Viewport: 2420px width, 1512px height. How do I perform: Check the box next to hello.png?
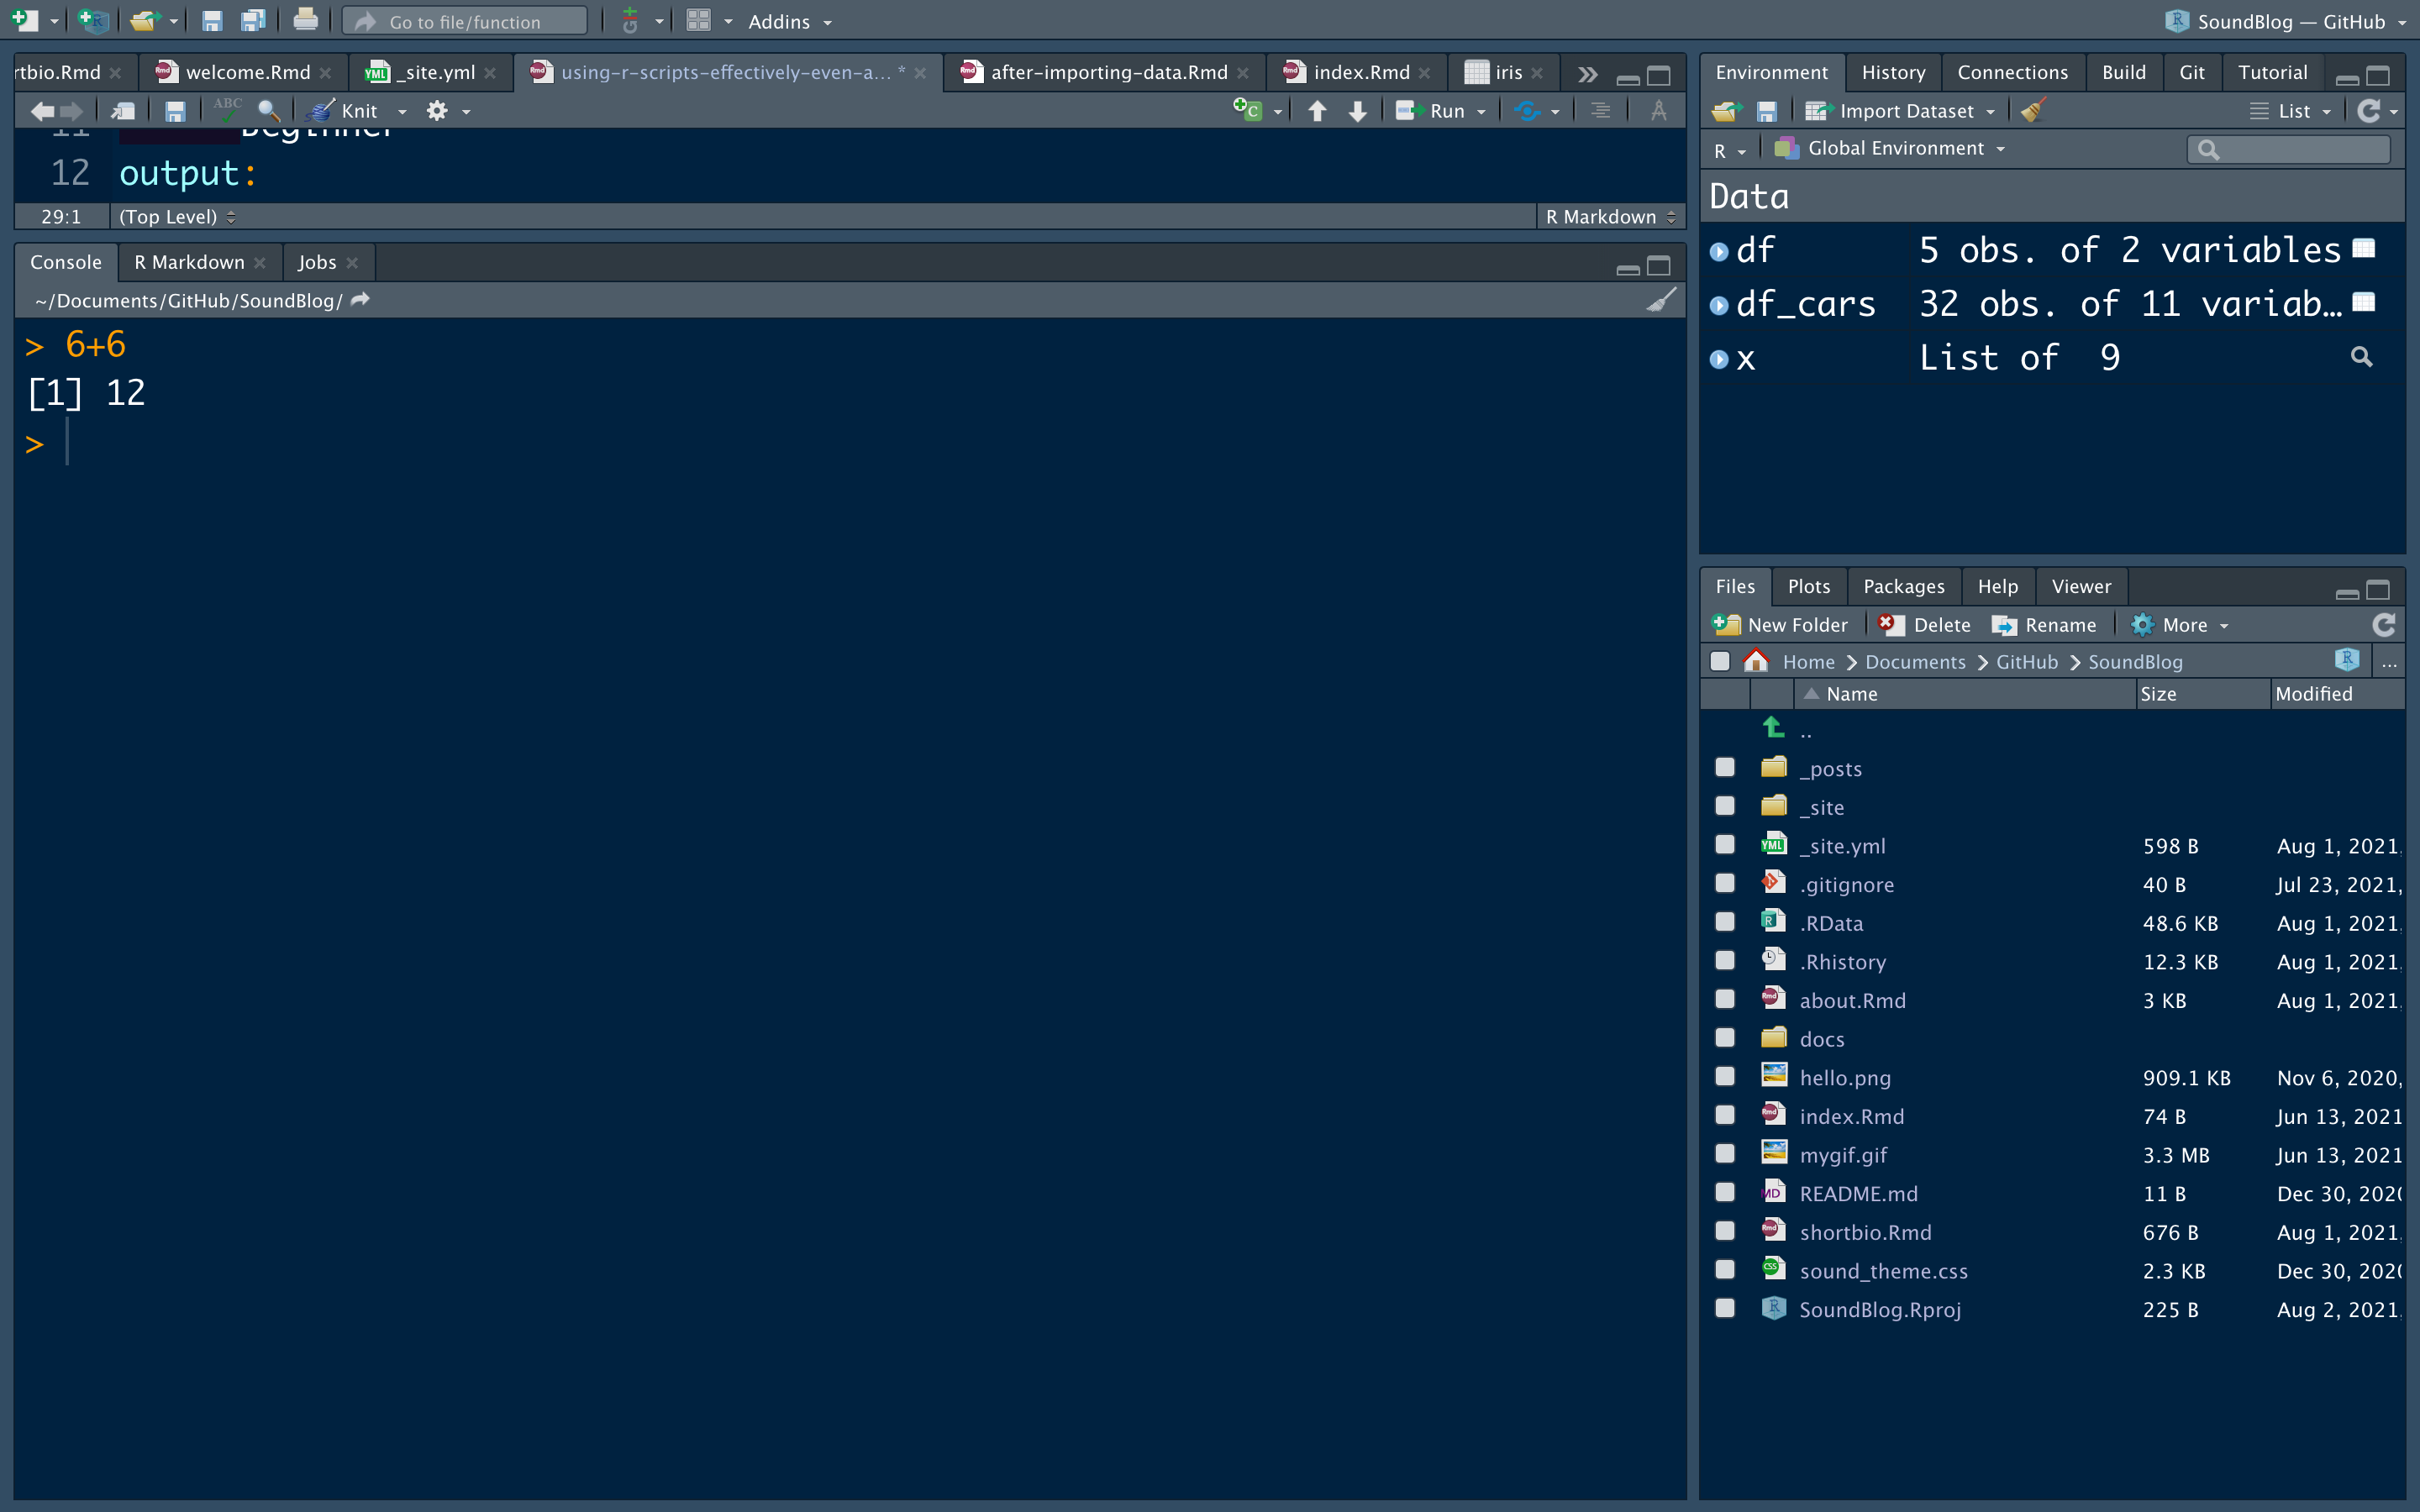pyautogui.click(x=1725, y=1076)
